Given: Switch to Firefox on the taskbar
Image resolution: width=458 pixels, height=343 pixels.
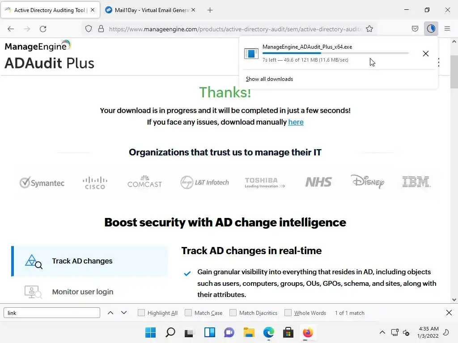Looking at the screenshot, I should point(308,332).
